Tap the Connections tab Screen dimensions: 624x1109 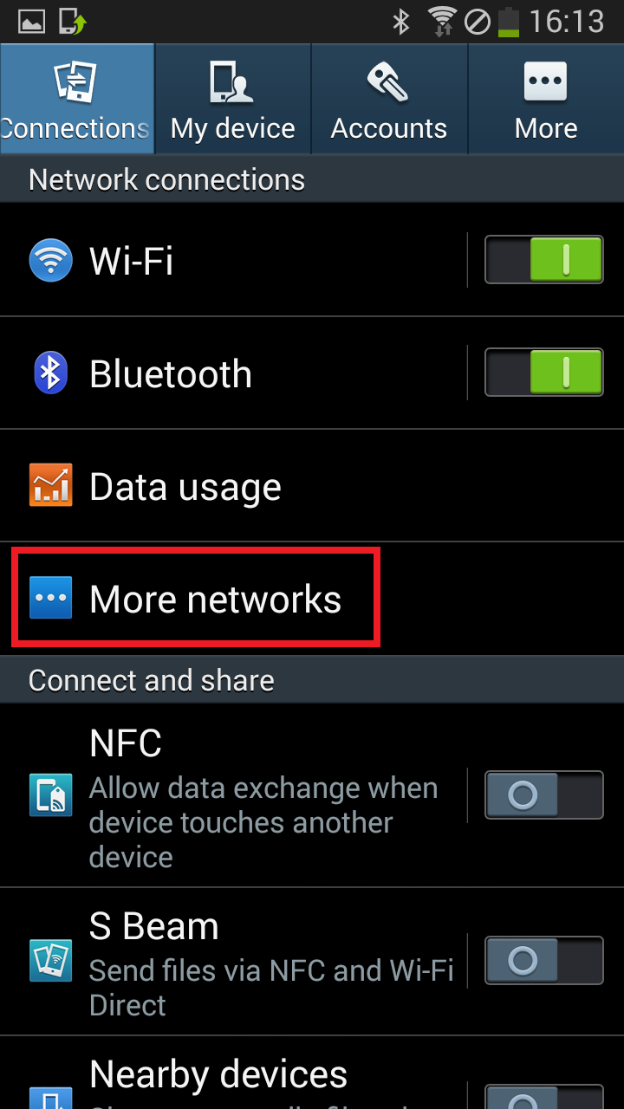pyautogui.click(x=77, y=100)
